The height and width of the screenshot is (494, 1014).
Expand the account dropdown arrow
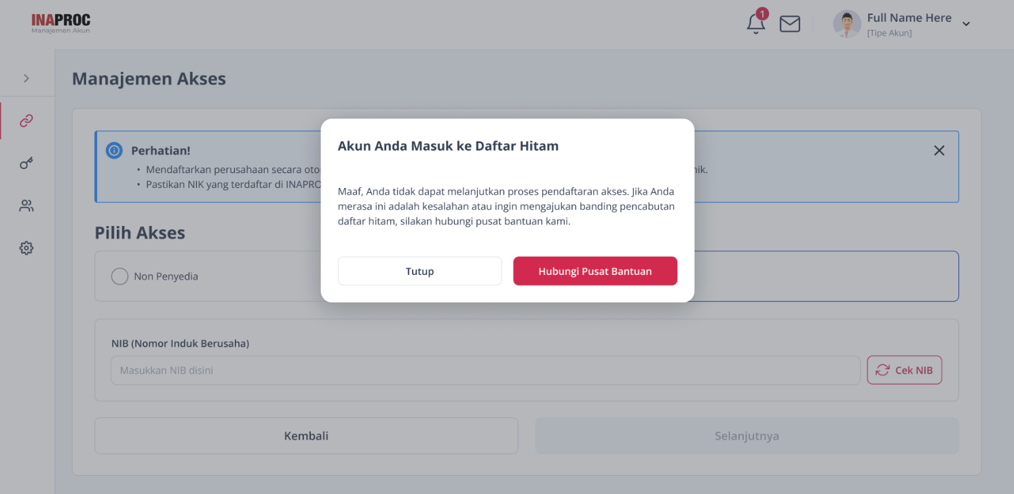[x=966, y=24]
